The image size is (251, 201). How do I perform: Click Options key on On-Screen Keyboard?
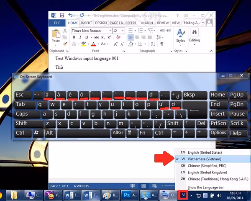218,133
